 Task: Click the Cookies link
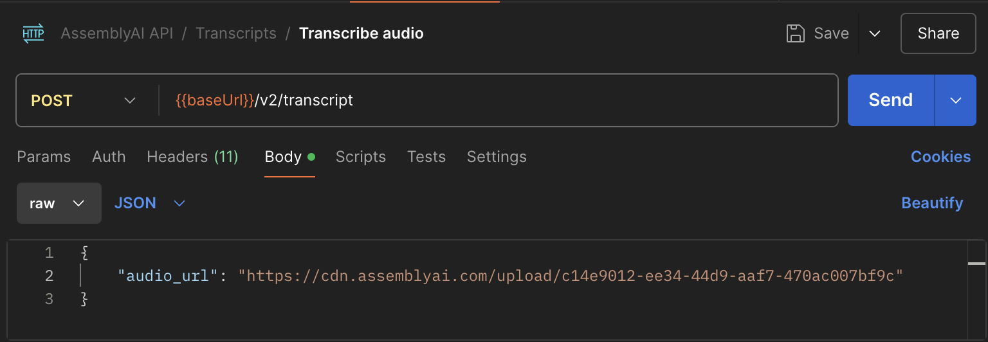[940, 157]
